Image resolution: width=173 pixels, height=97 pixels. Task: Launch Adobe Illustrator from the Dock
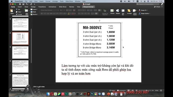click(x=88, y=94)
